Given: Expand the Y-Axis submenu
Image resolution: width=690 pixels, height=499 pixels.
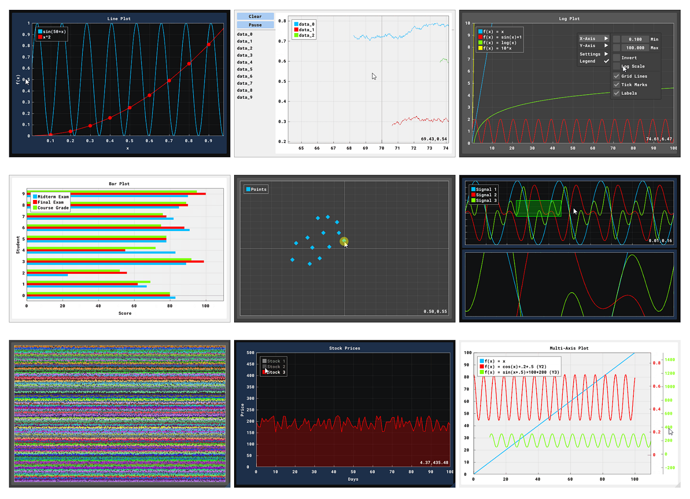Looking at the screenshot, I should tap(594, 46).
